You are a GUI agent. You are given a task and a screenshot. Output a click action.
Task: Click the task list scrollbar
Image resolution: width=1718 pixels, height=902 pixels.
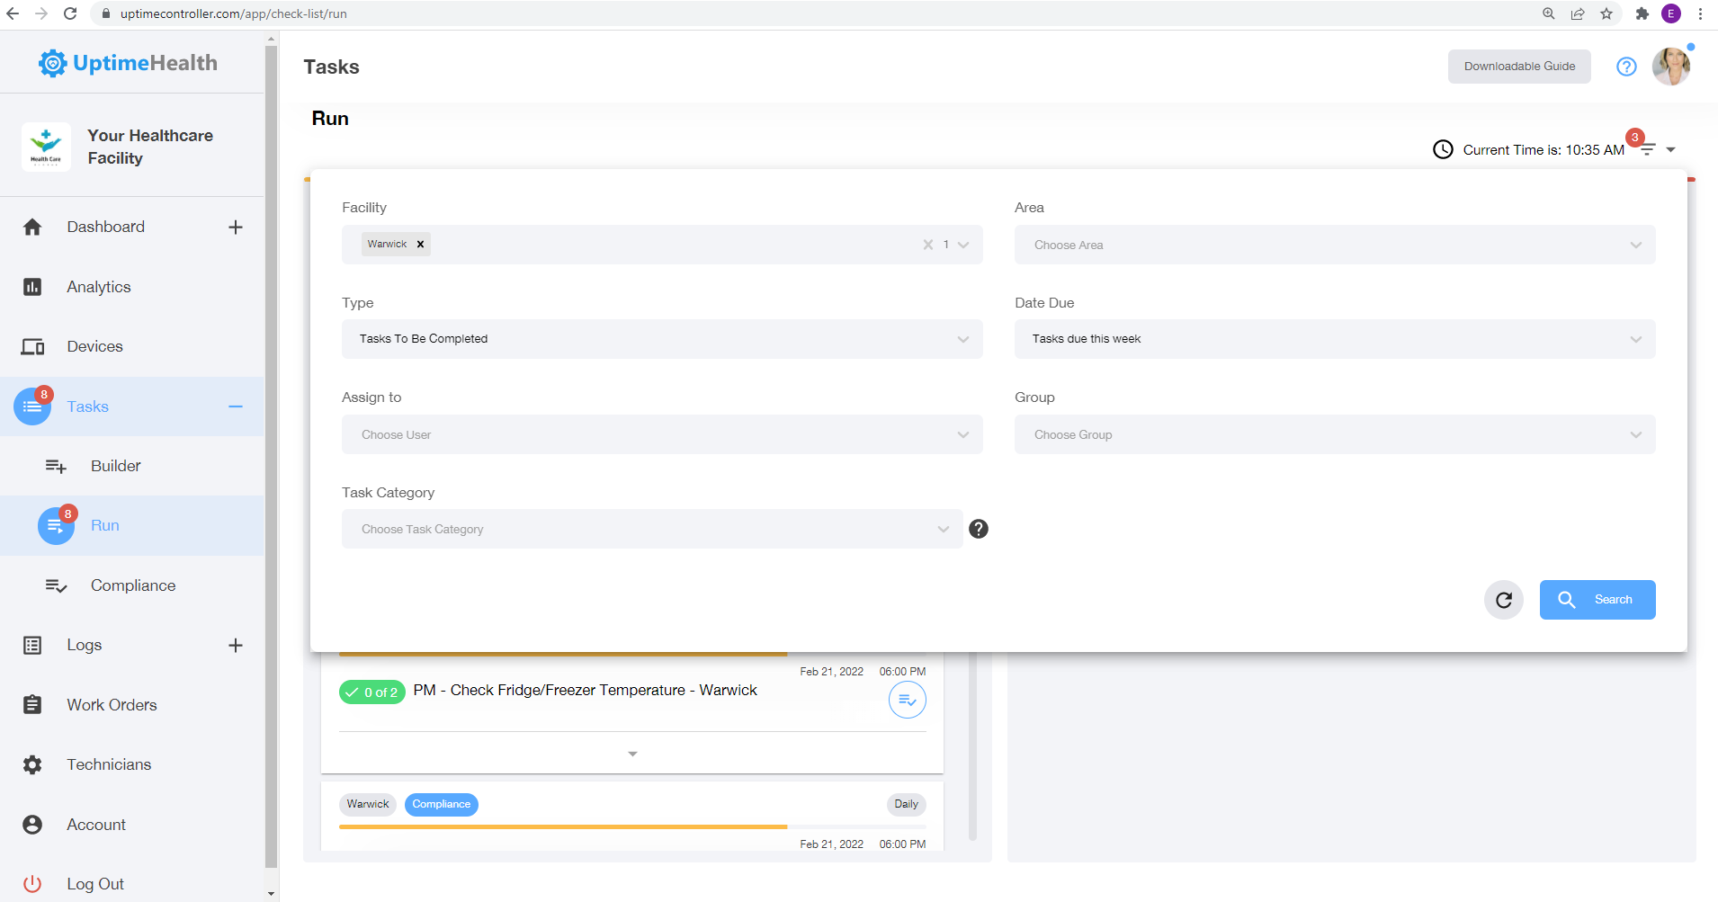coord(972,746)
